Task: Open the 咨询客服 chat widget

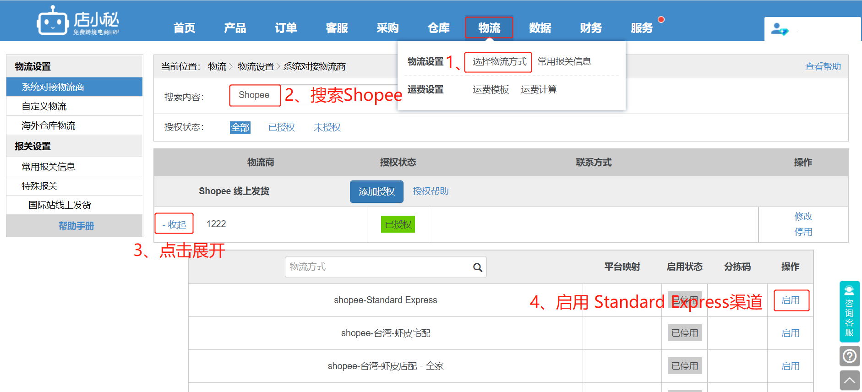Action: point(849,311)
